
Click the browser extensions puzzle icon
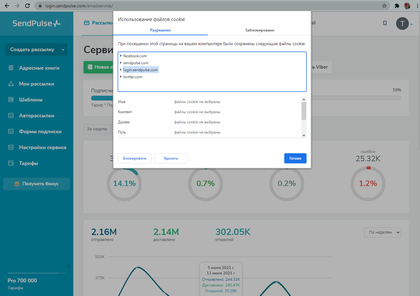pyautogui.click(x=397, y=6)
